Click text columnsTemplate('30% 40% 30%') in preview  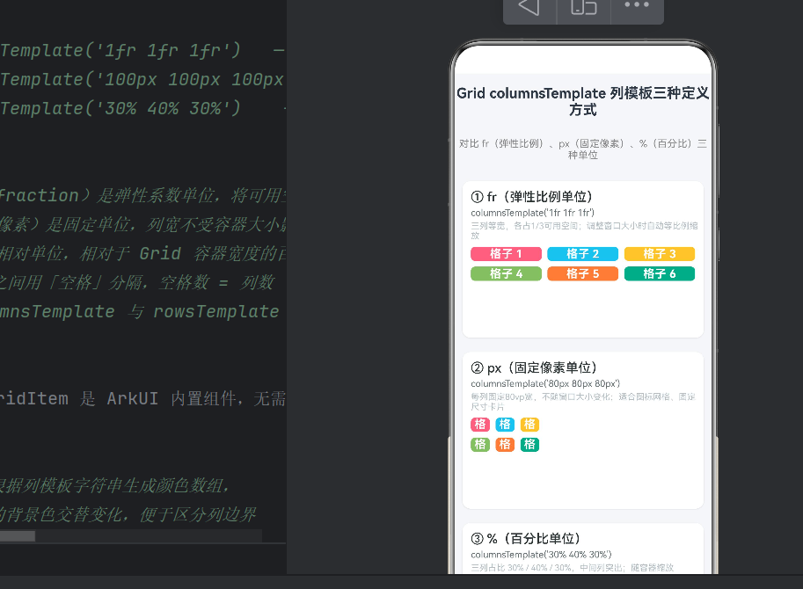click(x=541, y=555)
